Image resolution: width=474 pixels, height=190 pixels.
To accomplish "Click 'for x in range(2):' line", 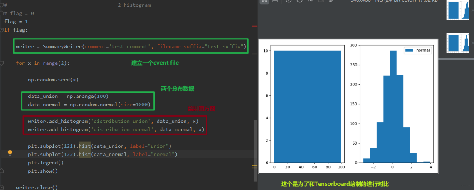I will [x=43, y=63].
